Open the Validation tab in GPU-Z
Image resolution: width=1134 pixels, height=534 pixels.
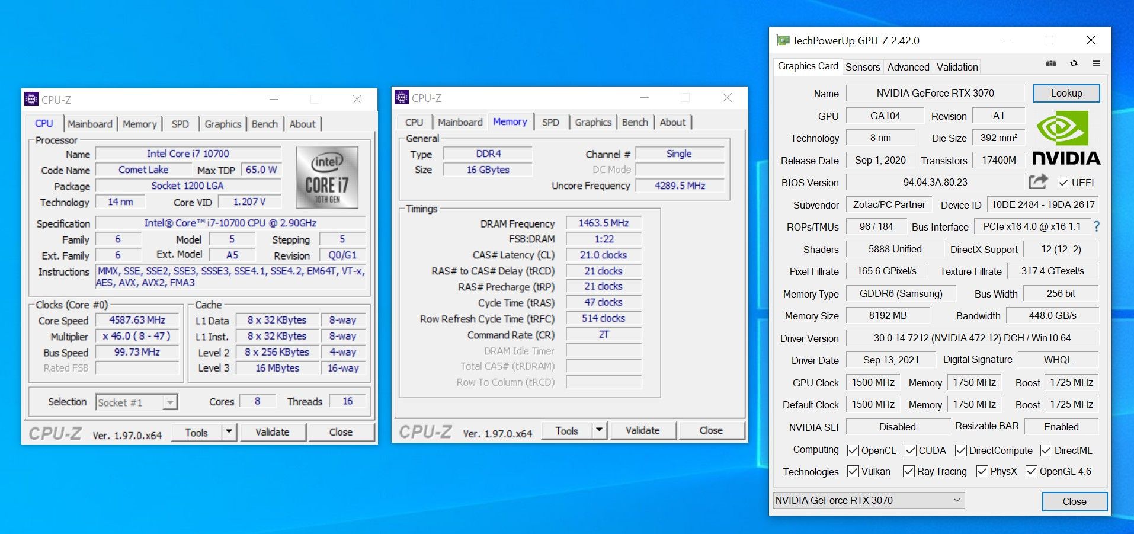[957, 67]
